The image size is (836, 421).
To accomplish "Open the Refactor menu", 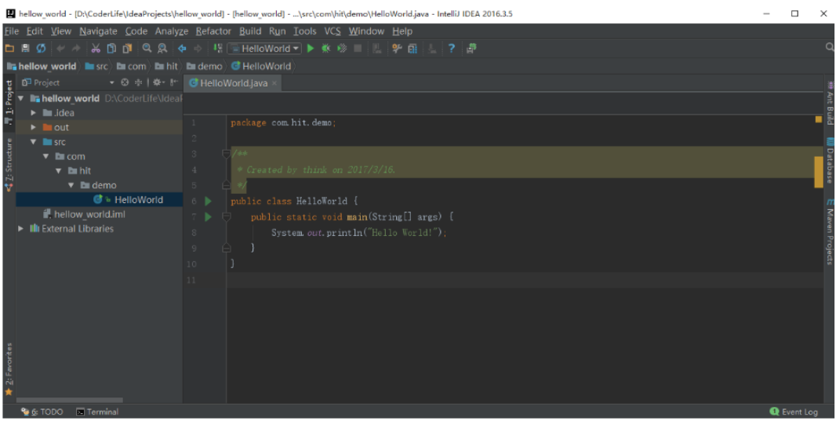I will [x=213, y=31].
